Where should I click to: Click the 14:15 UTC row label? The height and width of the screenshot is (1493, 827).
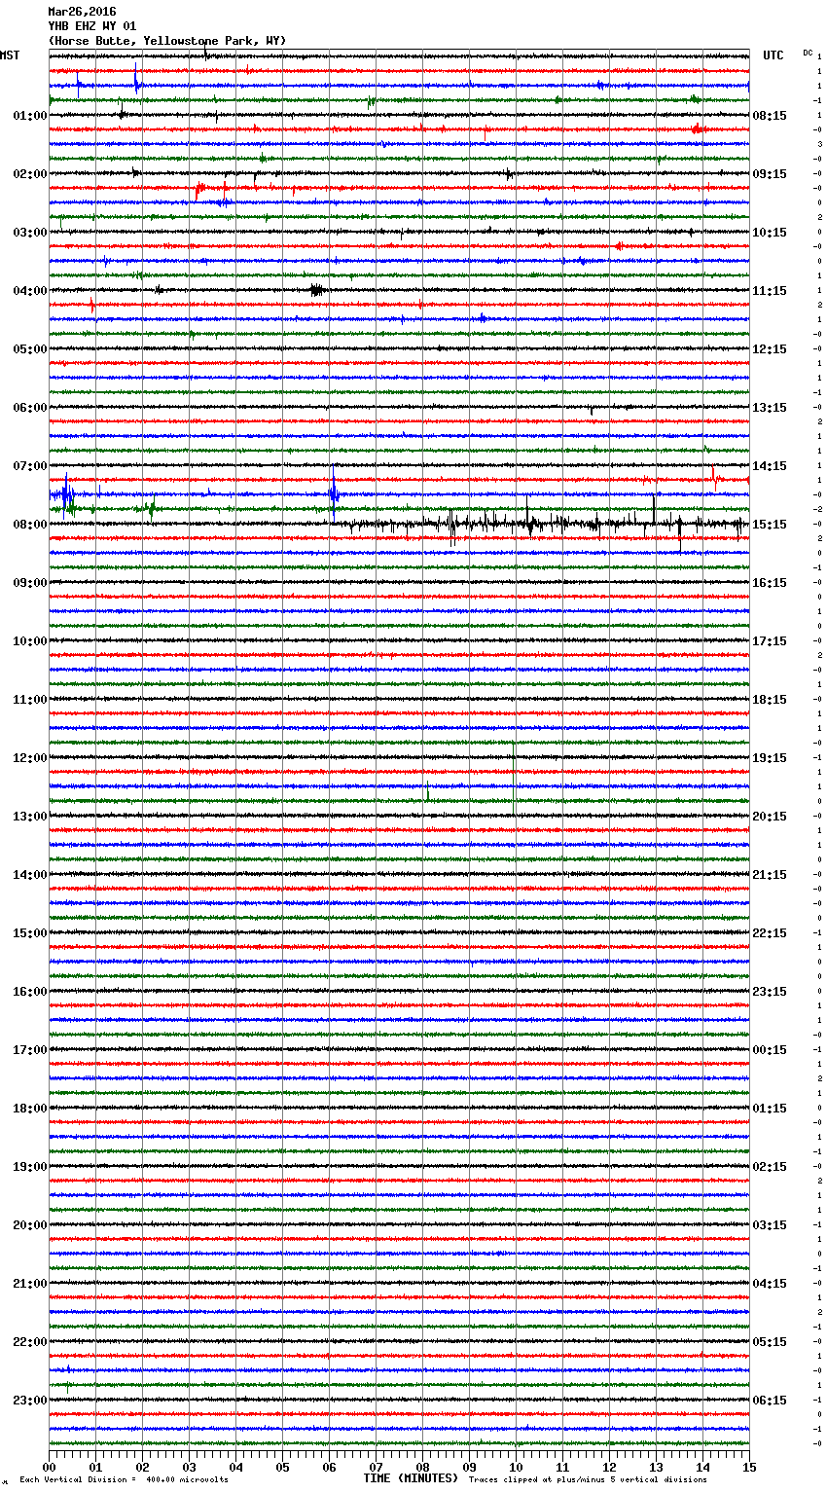[x=770, y=466]
